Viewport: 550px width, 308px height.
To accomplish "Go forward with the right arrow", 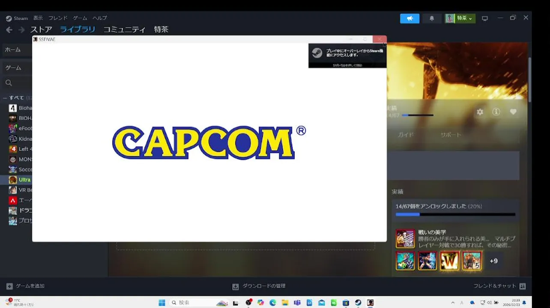I will pos(21,30).
